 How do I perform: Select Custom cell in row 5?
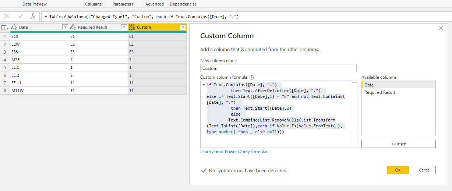157,67
